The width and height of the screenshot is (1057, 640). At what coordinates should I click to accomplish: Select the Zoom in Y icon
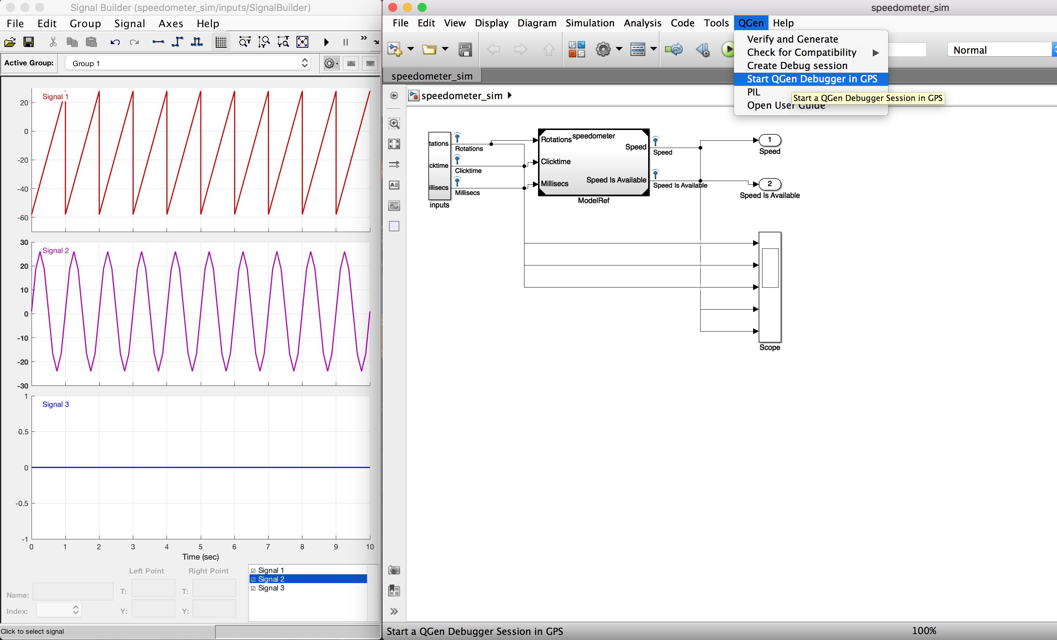[264, 41]
